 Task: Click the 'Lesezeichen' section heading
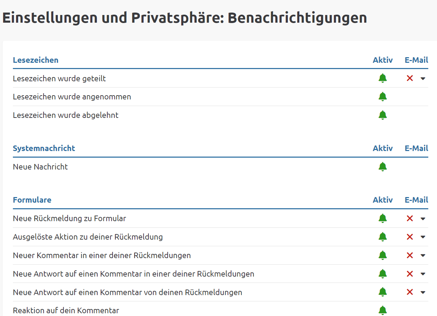tap(36, 60)
